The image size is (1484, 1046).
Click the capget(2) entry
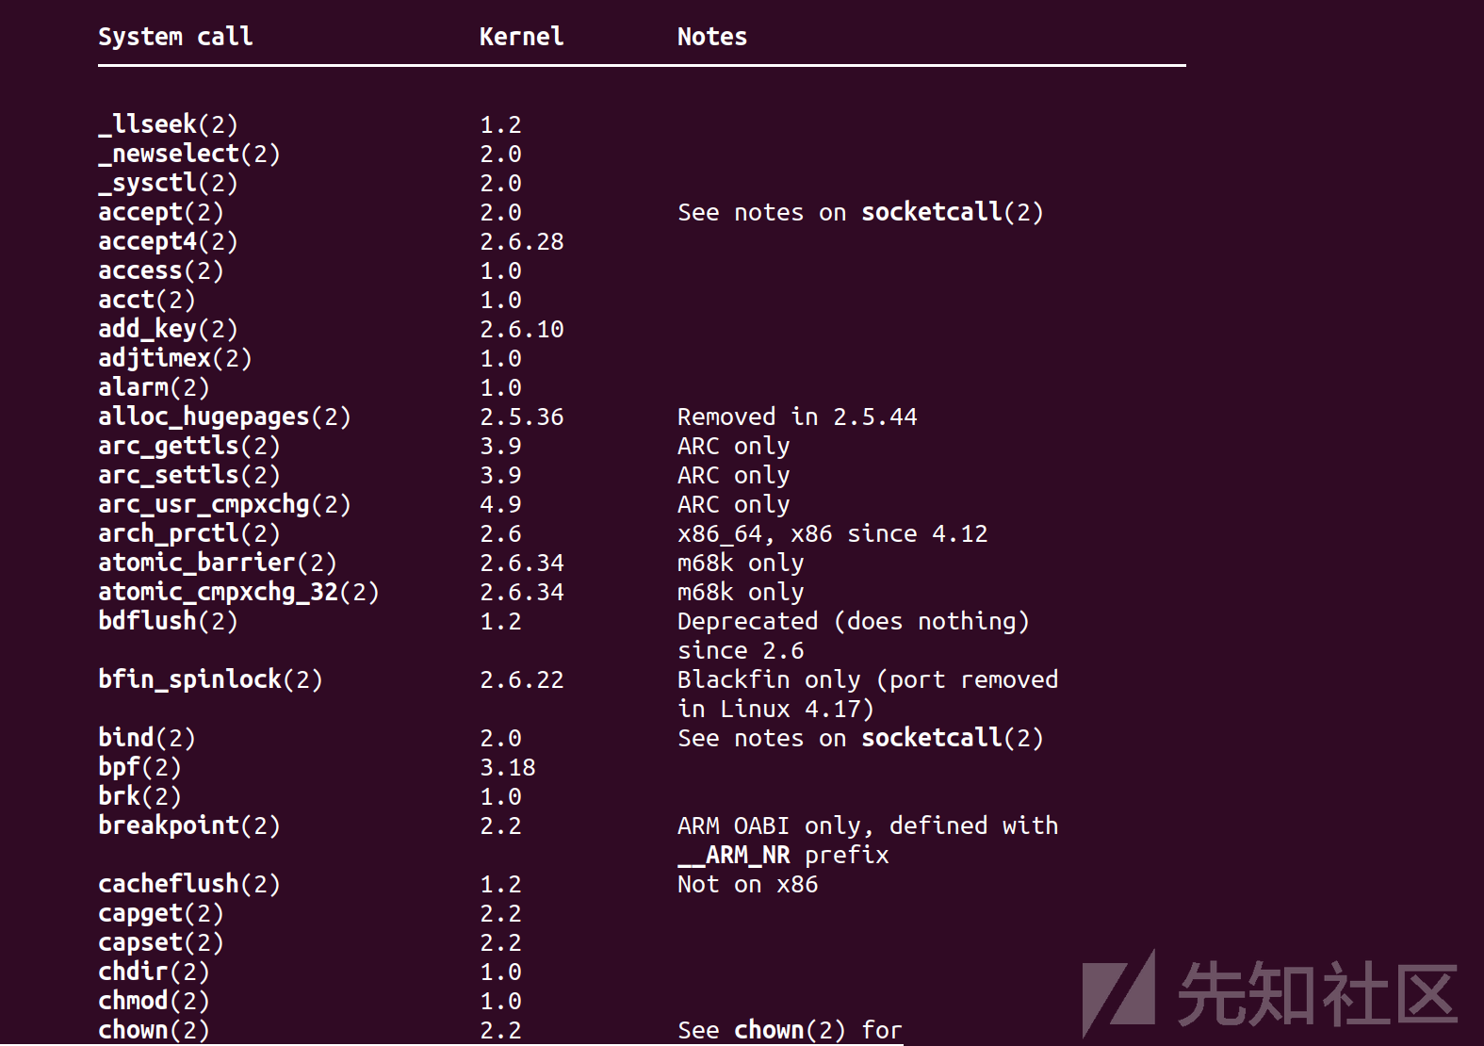pos(161,913)
